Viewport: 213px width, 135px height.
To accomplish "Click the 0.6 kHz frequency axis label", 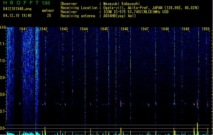I will click(x=3, y=128).
